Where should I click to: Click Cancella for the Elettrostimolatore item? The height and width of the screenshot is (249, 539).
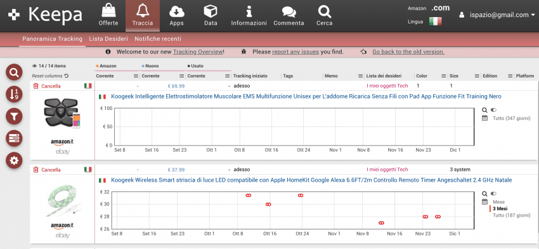click(47, 86)
